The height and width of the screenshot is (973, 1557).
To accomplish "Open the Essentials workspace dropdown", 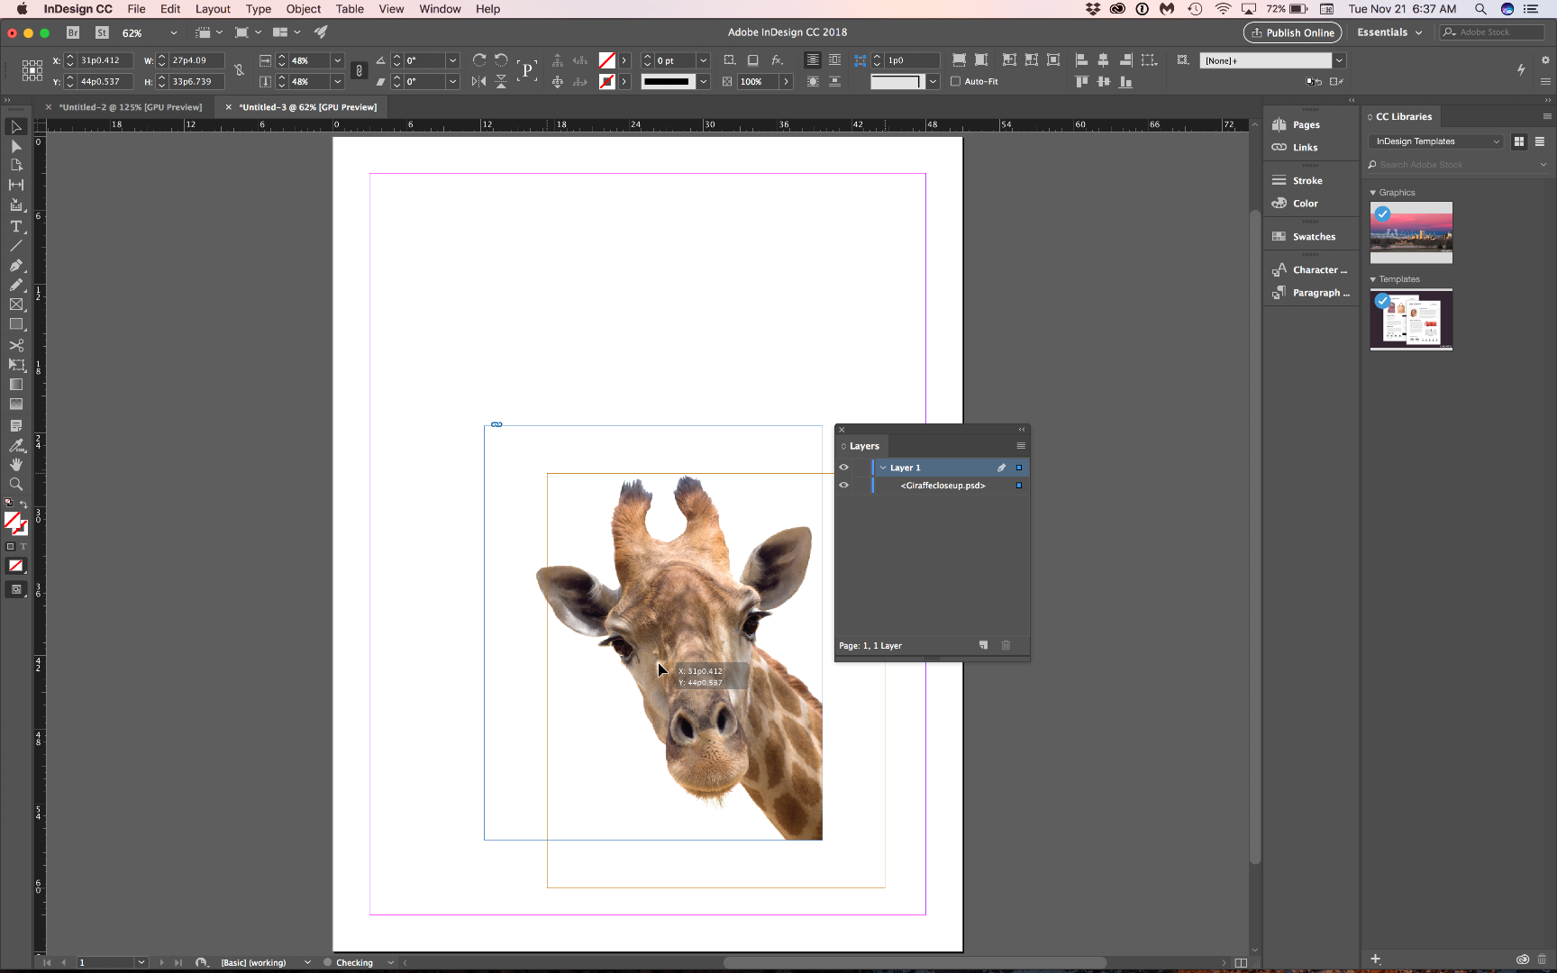I will pos(1389,32).
